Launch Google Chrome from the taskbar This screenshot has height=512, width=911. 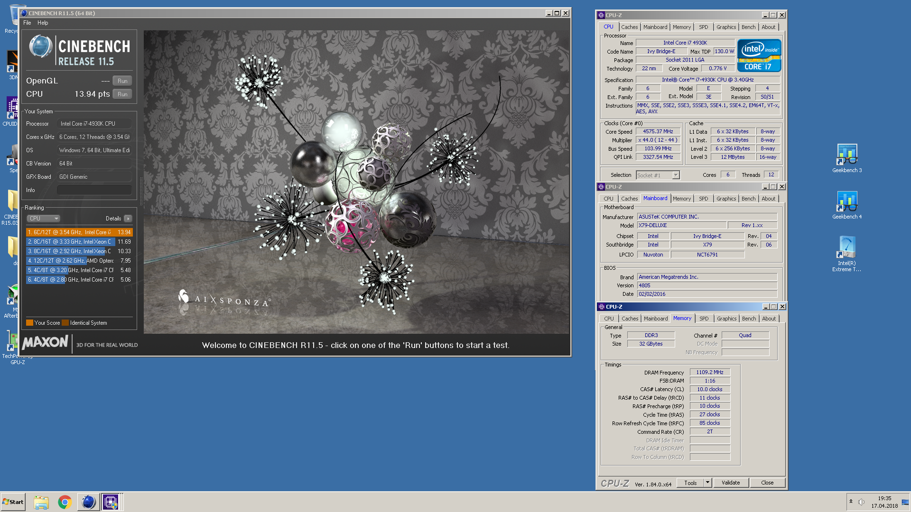pos(65,502)
